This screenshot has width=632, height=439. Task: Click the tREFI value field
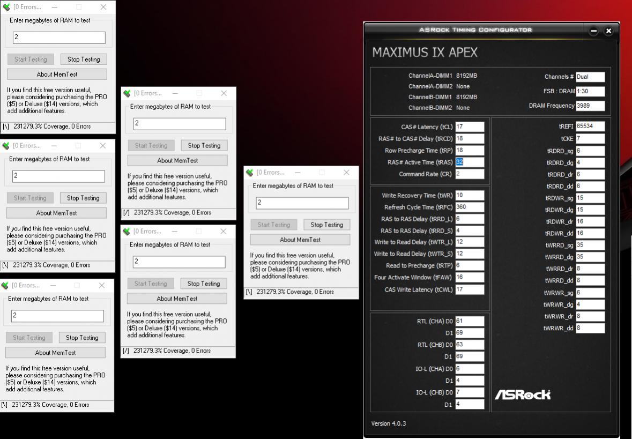pyautogui.click(x=590, y=126)
